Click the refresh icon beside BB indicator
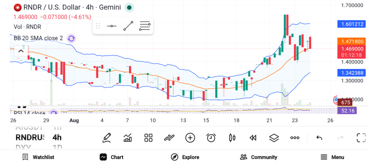 tap(71, 38)
